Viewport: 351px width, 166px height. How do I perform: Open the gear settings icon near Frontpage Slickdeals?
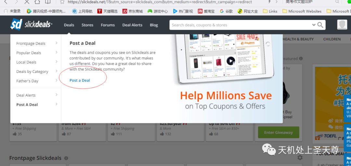click(x=300, y=158)
